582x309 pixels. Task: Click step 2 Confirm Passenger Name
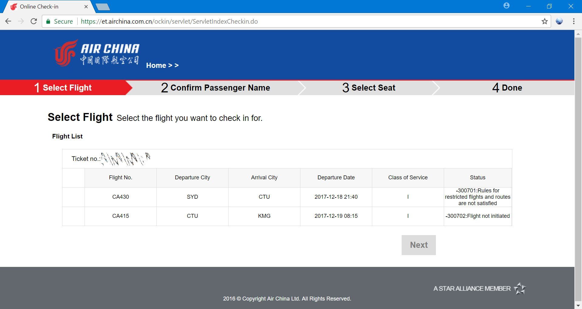(215, 88)
